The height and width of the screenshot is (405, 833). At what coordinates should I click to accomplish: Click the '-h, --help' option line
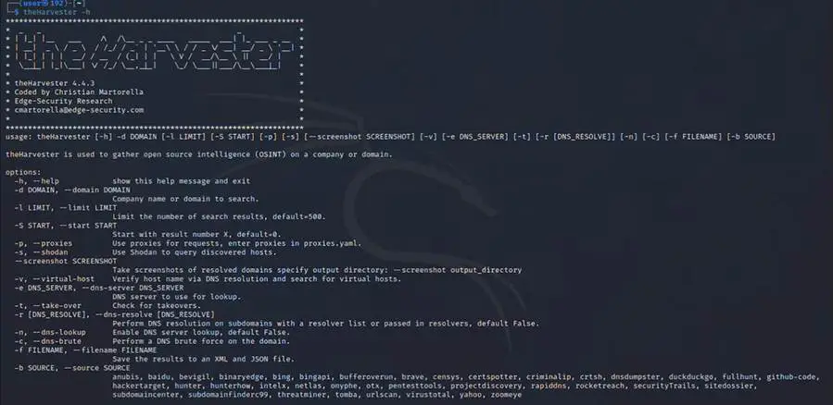(x=37, y=180)
